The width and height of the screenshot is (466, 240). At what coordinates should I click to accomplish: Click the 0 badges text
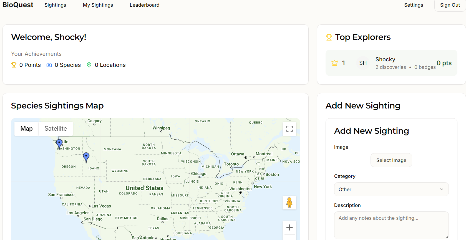click(x=425, y=67)
